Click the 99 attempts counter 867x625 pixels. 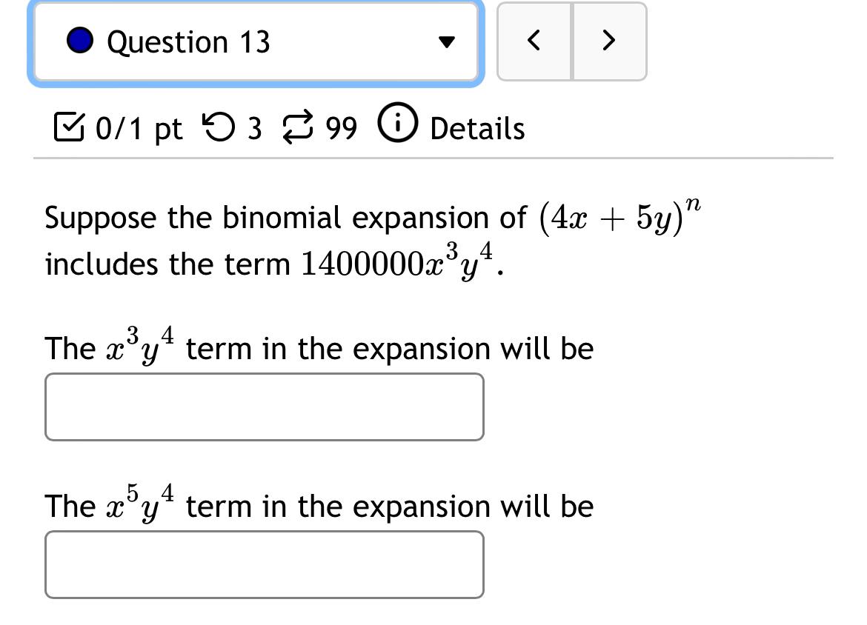340,127
